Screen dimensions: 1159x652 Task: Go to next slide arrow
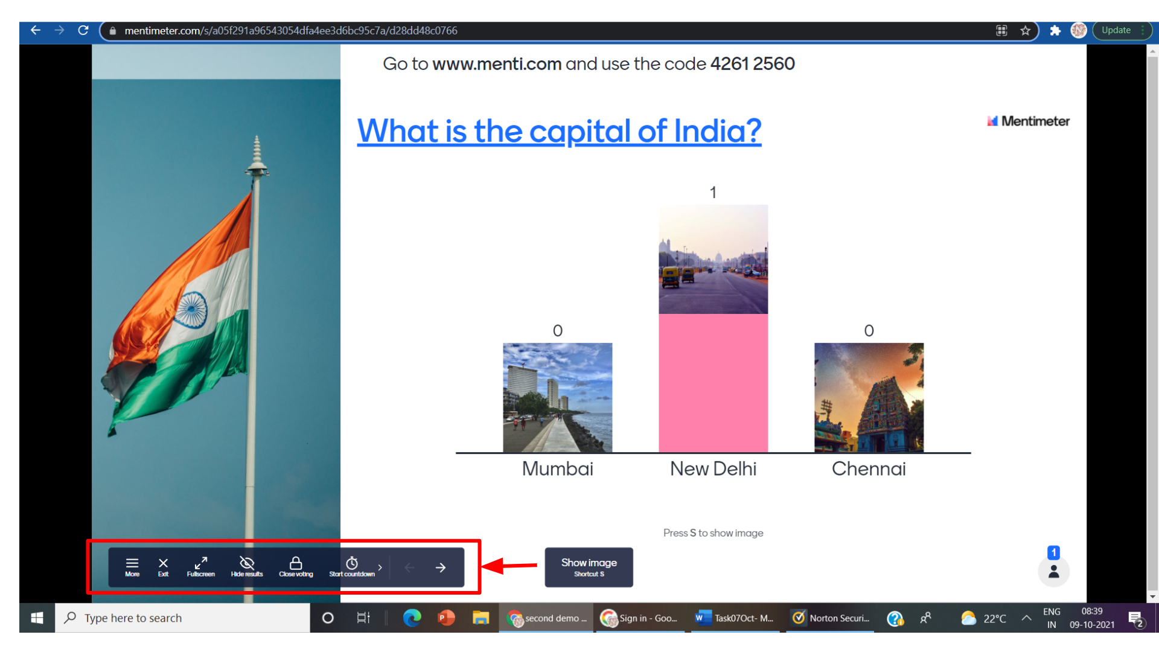(441, 567)
